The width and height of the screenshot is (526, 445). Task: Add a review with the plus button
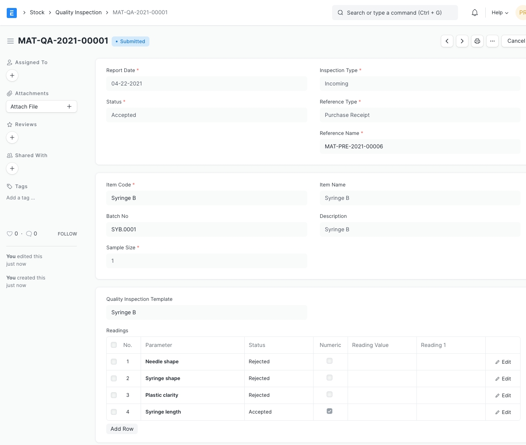pyautogui.click(x=12, y=137)
